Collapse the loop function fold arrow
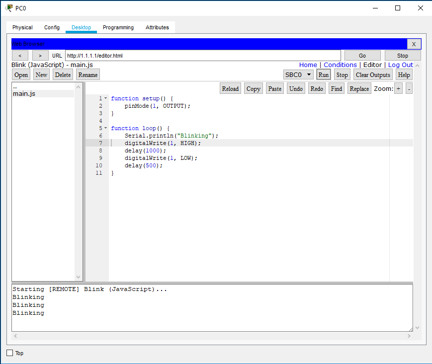Screen dimensions: 432x364 coord(105,128)
